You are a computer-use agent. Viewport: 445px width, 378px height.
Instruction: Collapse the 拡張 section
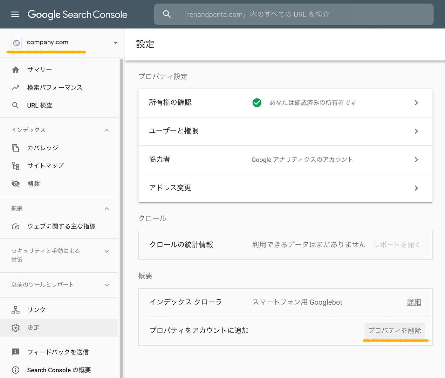pyautogui.click(x=107, y=209)
